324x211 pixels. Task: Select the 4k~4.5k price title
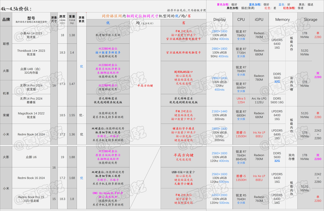coord(16,9)
